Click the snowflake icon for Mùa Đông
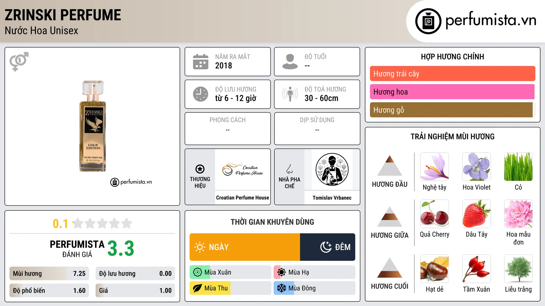The width and height of the screenshot is (545, 306). 282,288
